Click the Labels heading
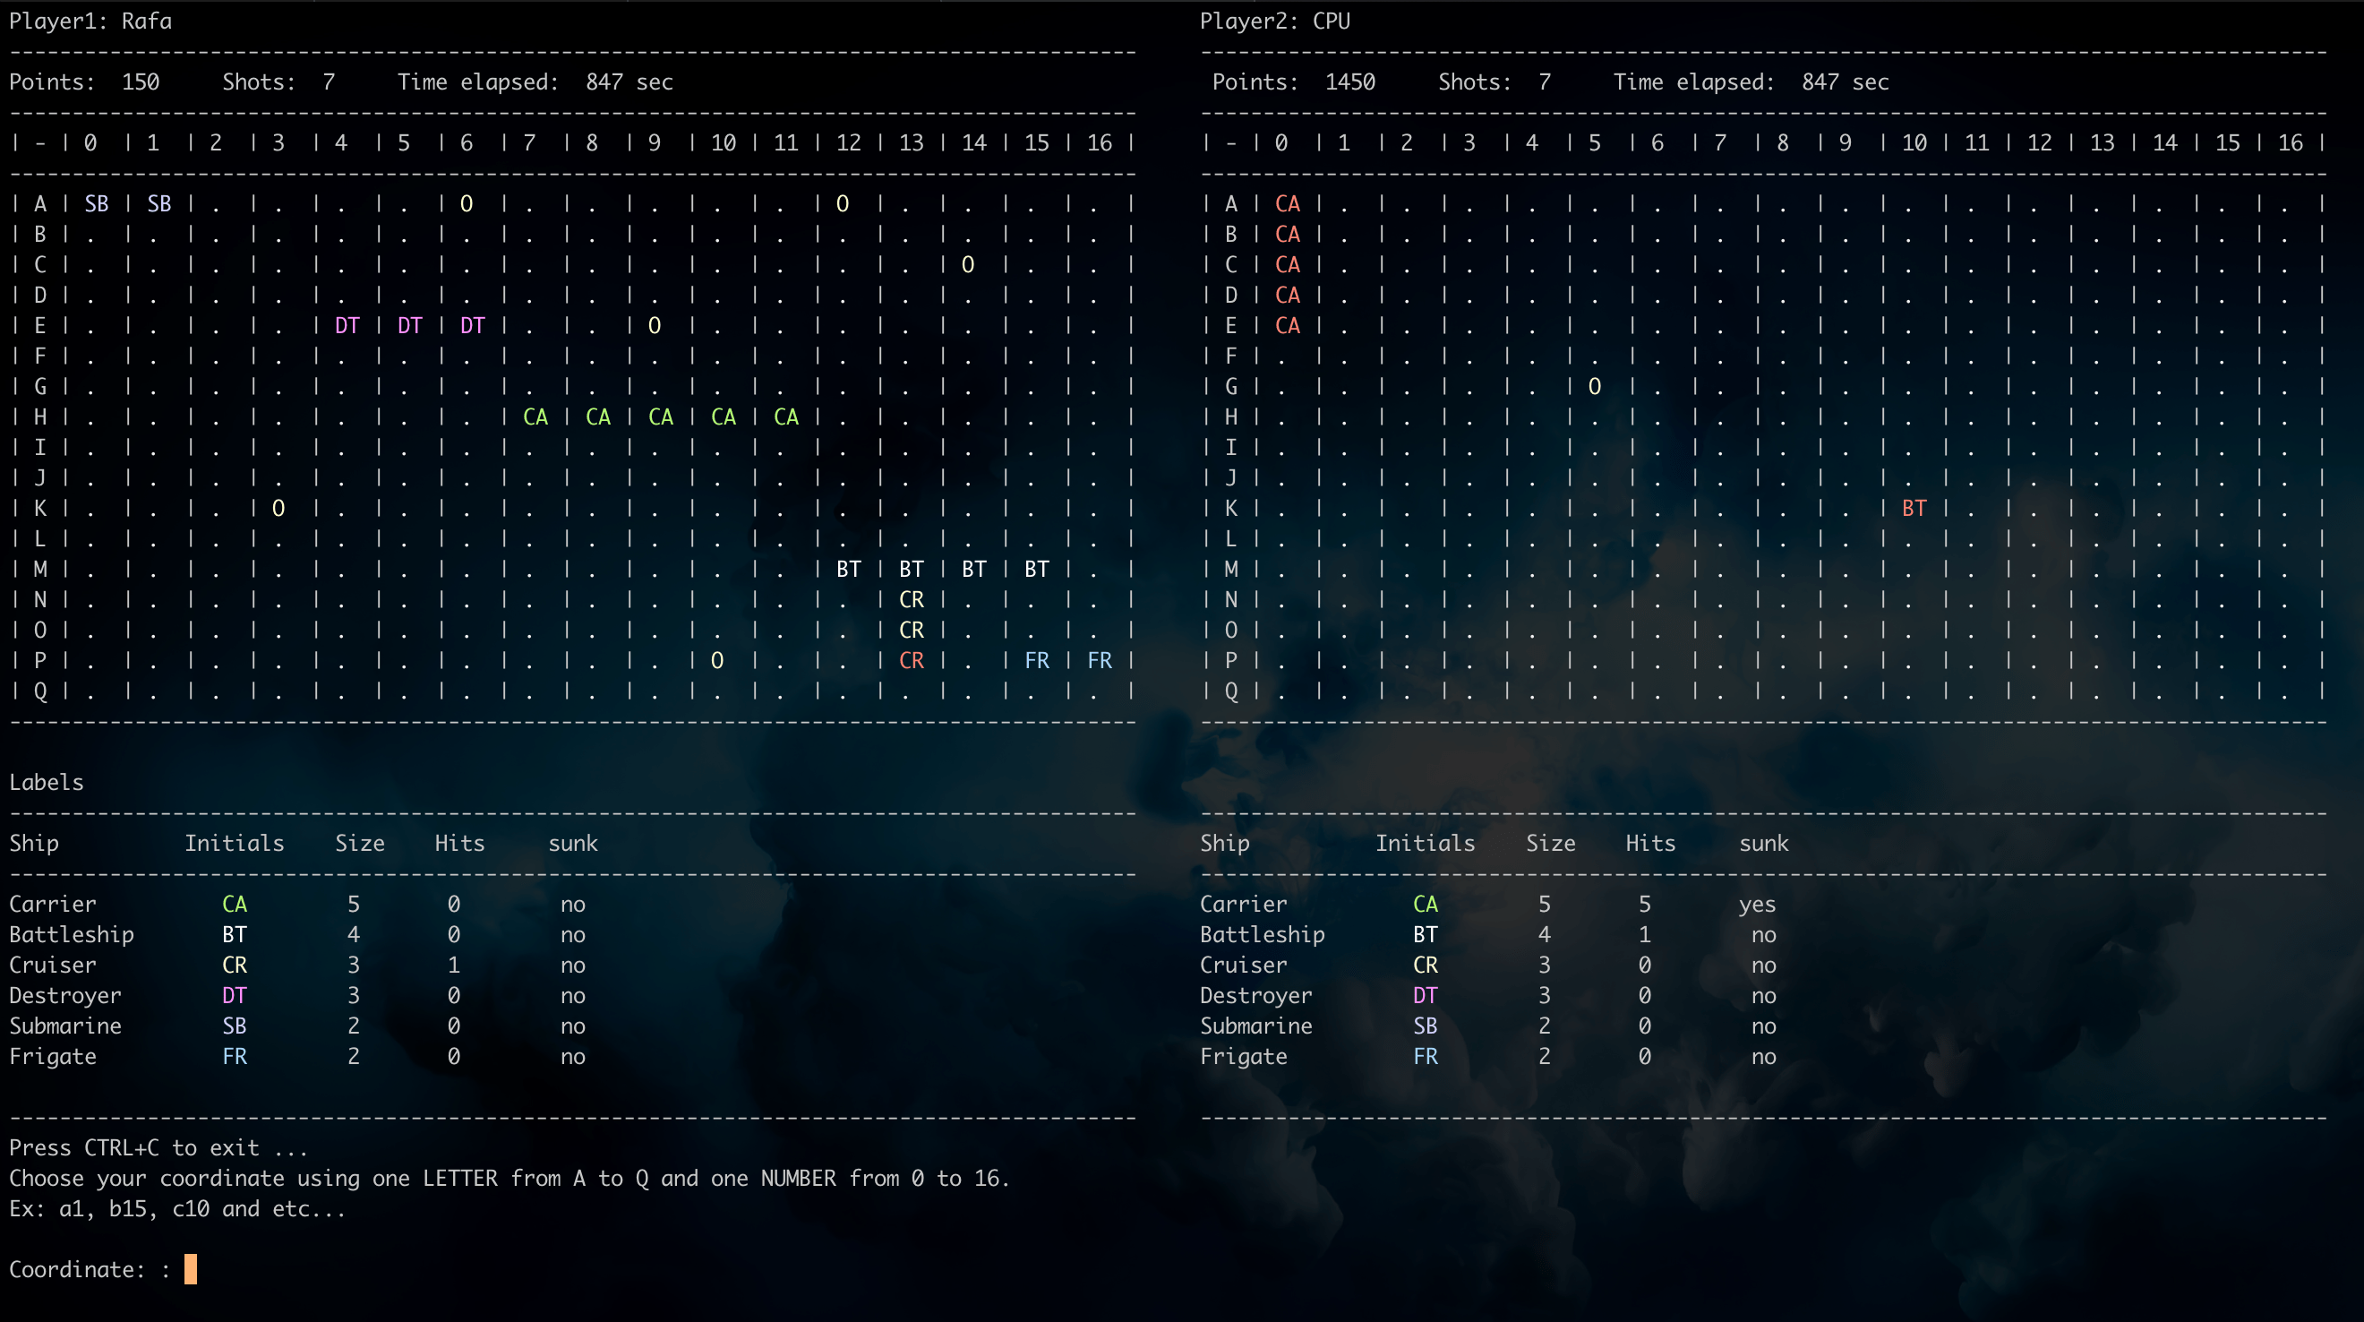Image resolution: width=2364 pixels, height=1322 pixels. pyautogui.click(x=46, y=782)
